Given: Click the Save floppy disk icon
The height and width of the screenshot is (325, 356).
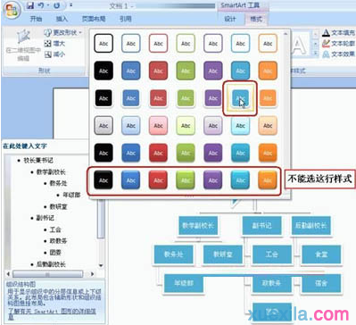Looking at the screenshot, I should click(x=30, y=5).
